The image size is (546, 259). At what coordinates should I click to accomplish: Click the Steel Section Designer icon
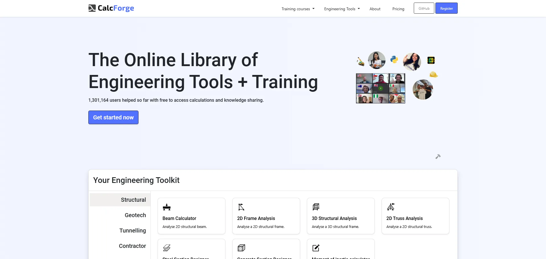point(167,248)
